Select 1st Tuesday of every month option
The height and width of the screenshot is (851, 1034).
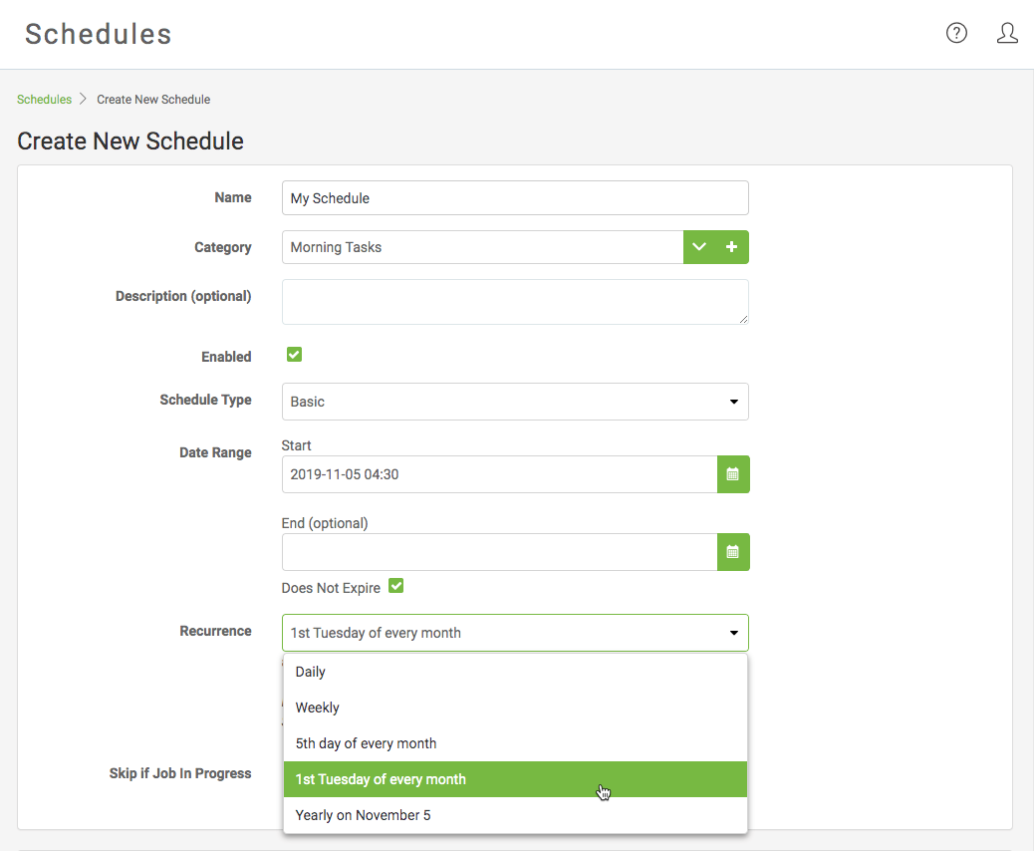[x=515, y=779]
